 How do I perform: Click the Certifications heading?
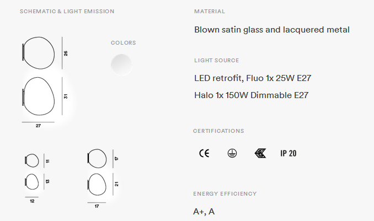pos(218,131)
